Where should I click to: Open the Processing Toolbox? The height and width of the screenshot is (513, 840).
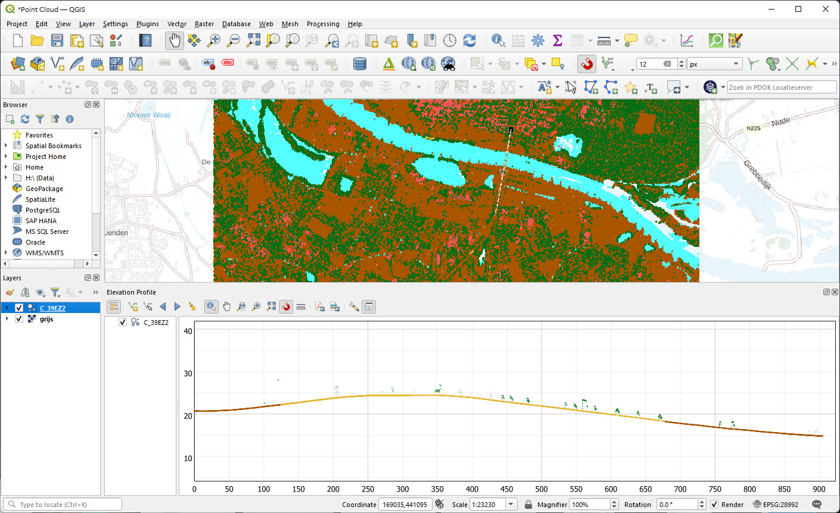(x=538, y=40)
